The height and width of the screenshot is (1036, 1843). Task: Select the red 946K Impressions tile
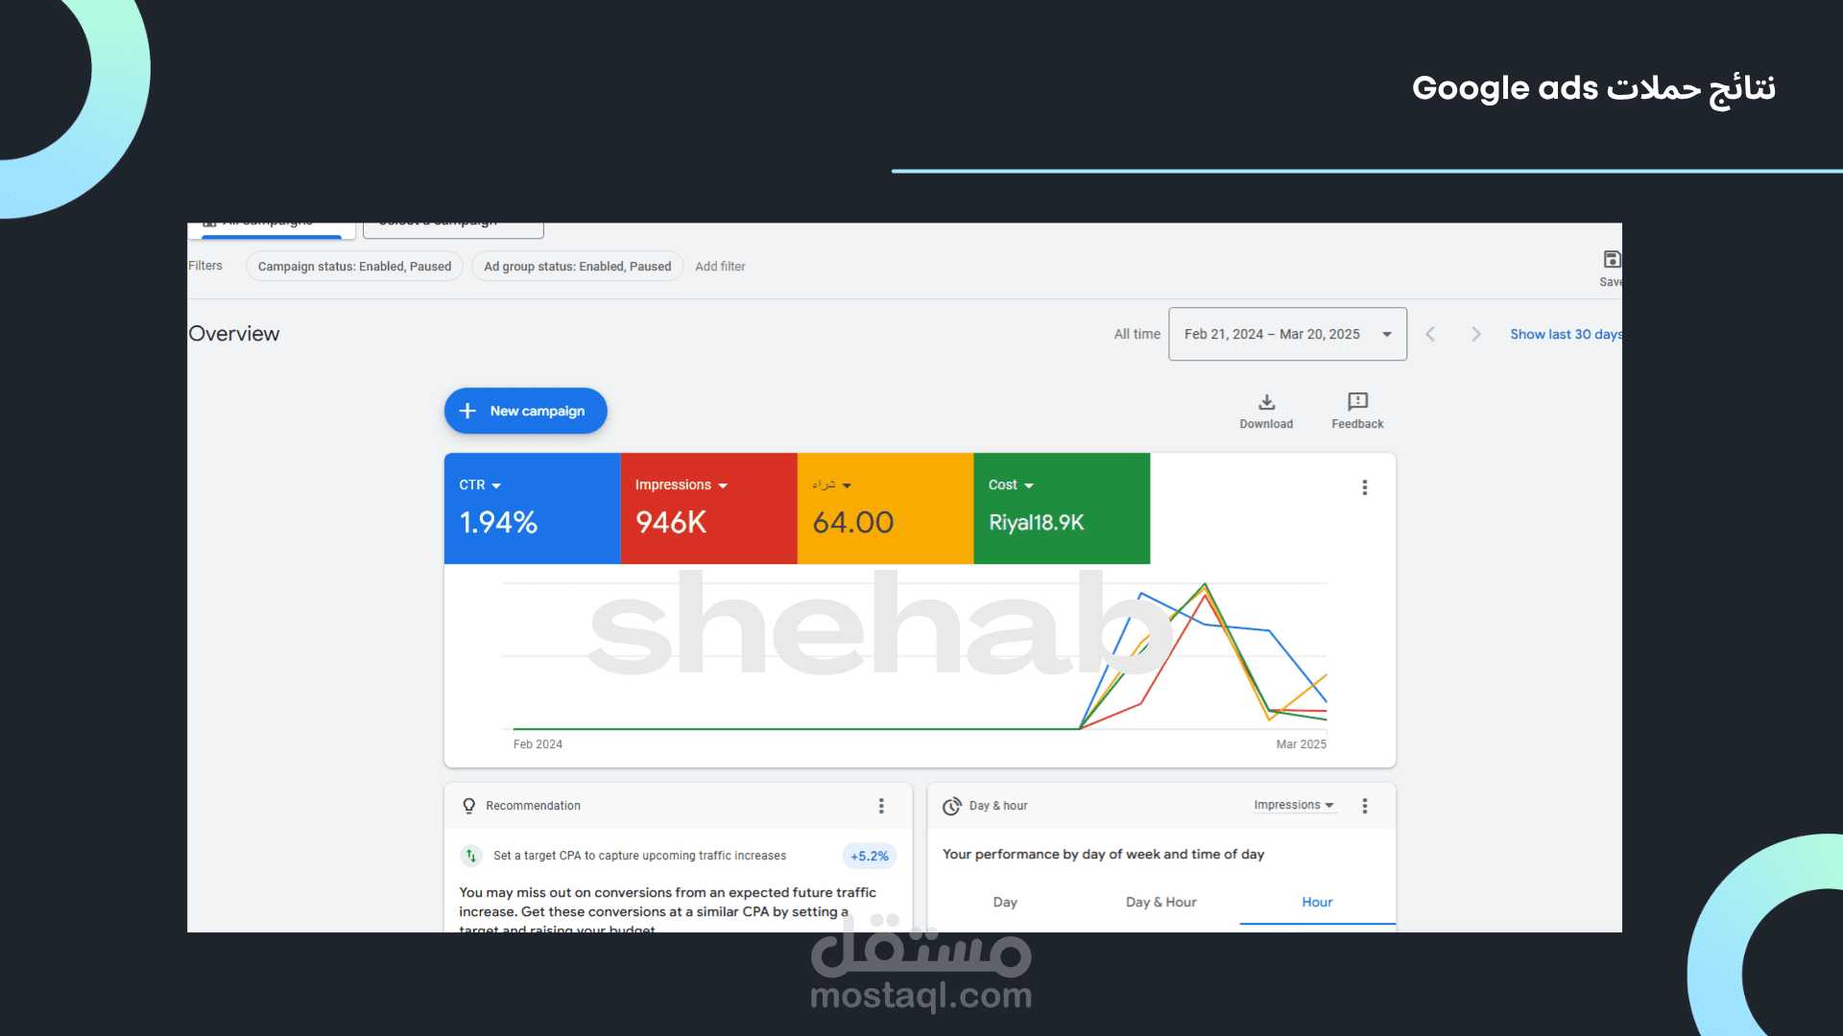709,508
